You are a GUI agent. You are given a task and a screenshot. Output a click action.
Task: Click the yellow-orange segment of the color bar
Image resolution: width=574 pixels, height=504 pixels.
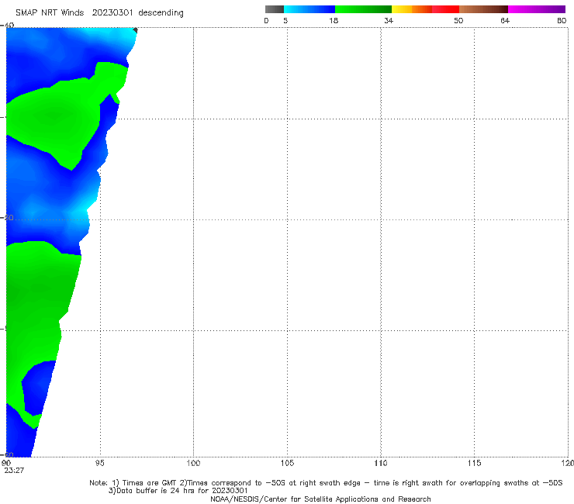(412, 9)
